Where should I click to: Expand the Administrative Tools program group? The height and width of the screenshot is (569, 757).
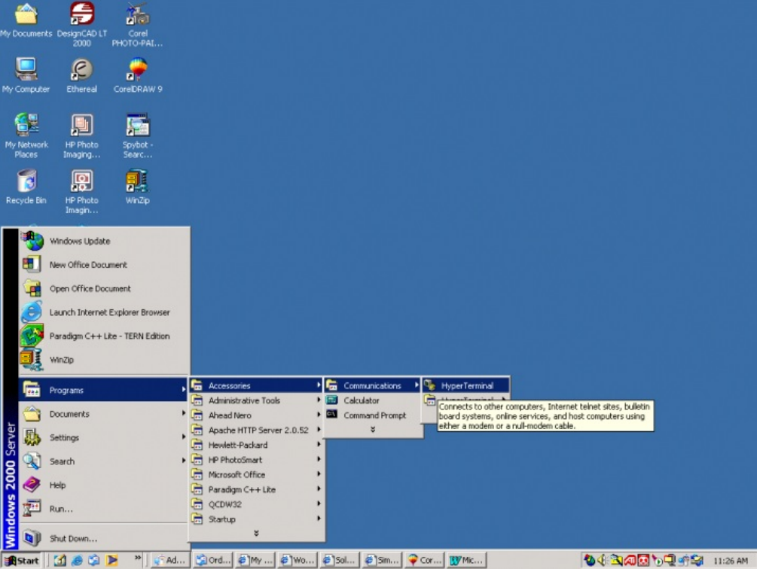click(x=256, y=400)
